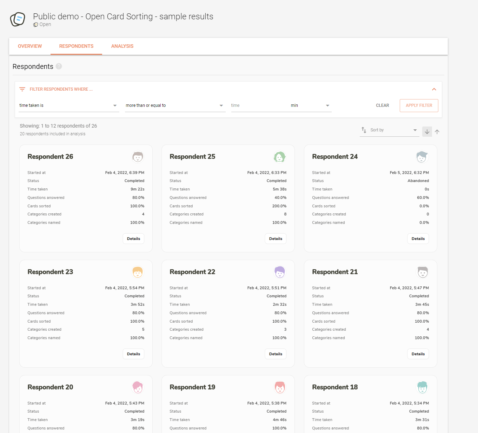Click Respondent 20 pink avatar
This screenshot has height=433, width=478.
tap(138, 387)
